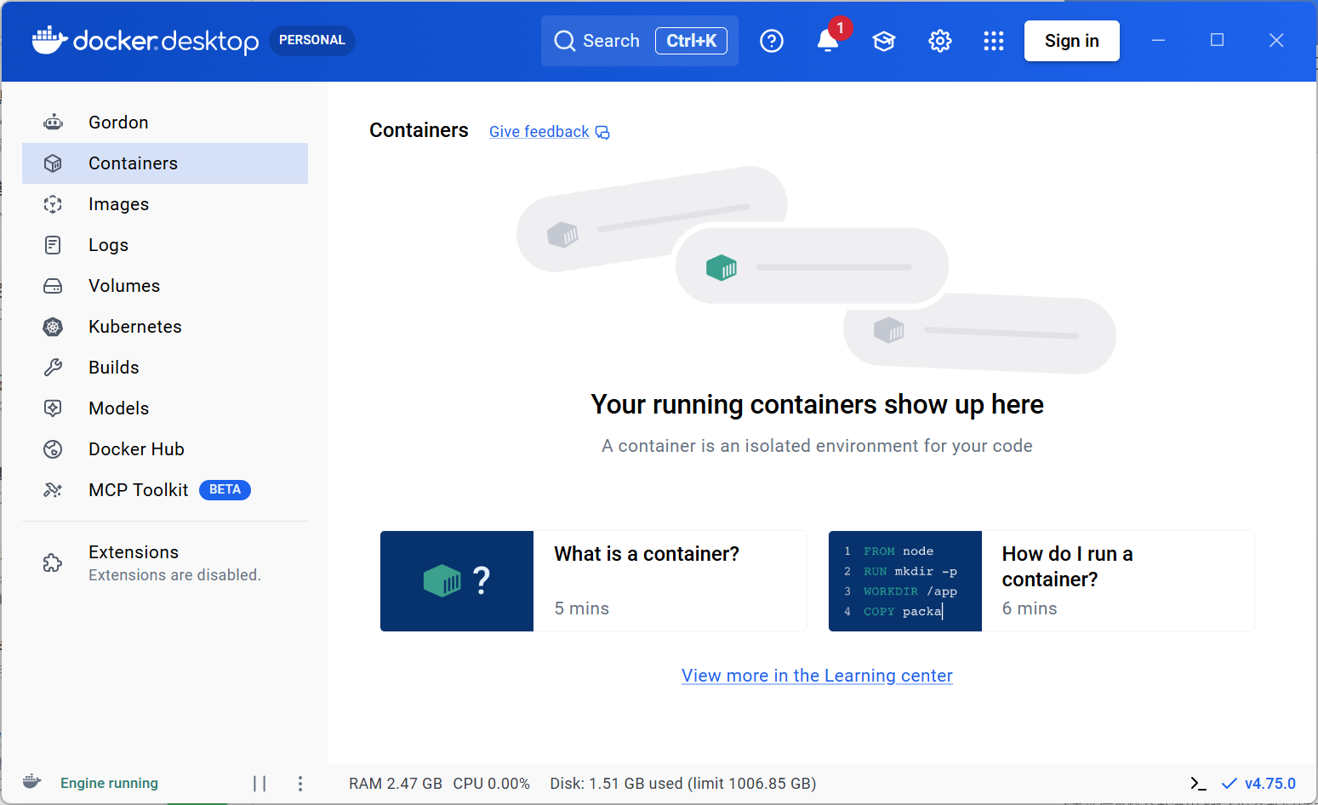This screenshot has width=1318, height=805.
Task: Click the v4.75.0 version label
Action: (1270, 784)
